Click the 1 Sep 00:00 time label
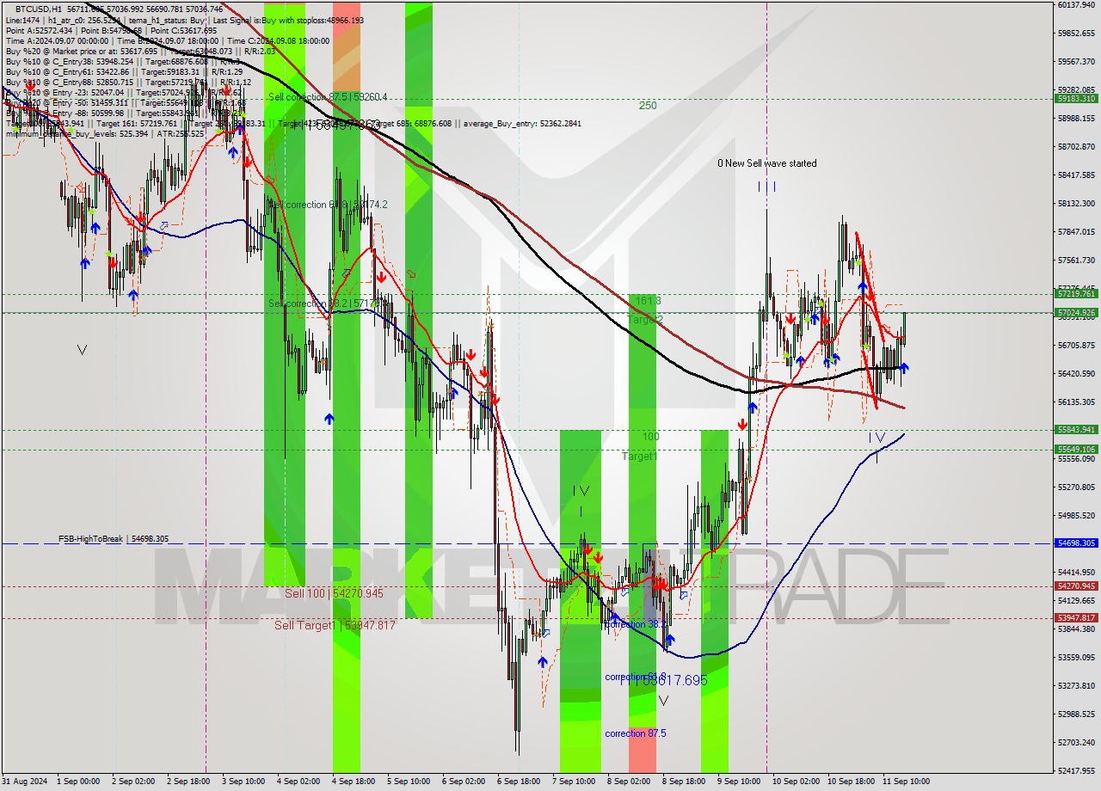 tap(78, 782)
